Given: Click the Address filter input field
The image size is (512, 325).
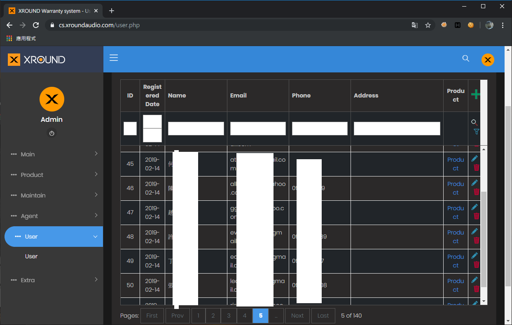Looking at the screenshot, I should [x=397, y=128].
